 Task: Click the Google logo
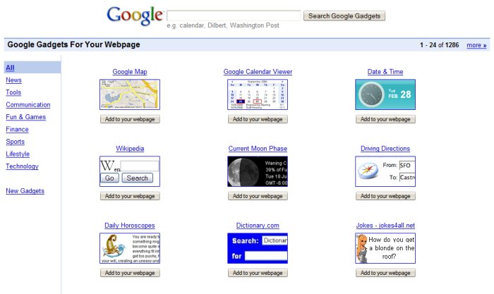[135, 16]
